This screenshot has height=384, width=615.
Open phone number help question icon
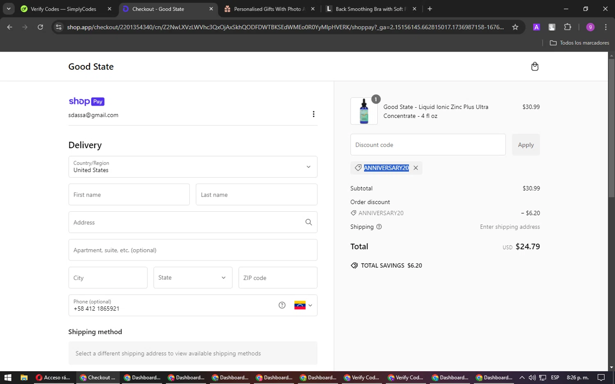[x=282, y=305]
